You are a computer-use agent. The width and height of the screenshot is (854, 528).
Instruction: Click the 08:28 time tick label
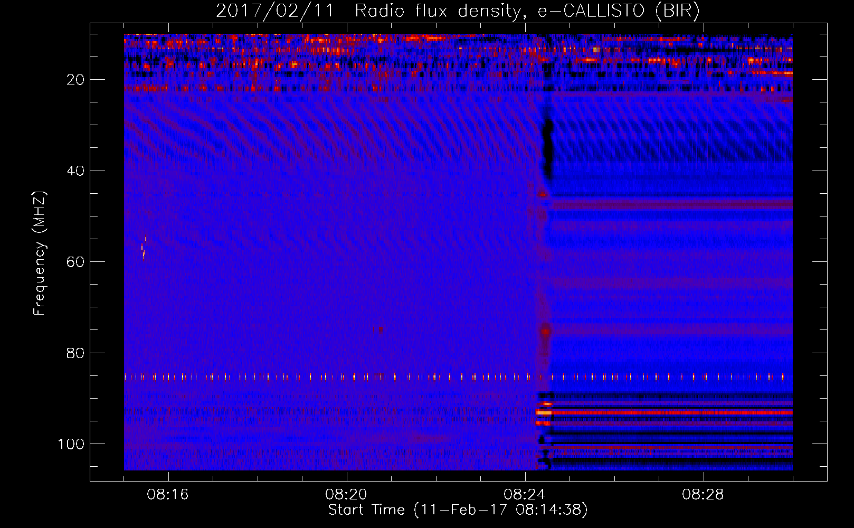(x=703, y=495)
